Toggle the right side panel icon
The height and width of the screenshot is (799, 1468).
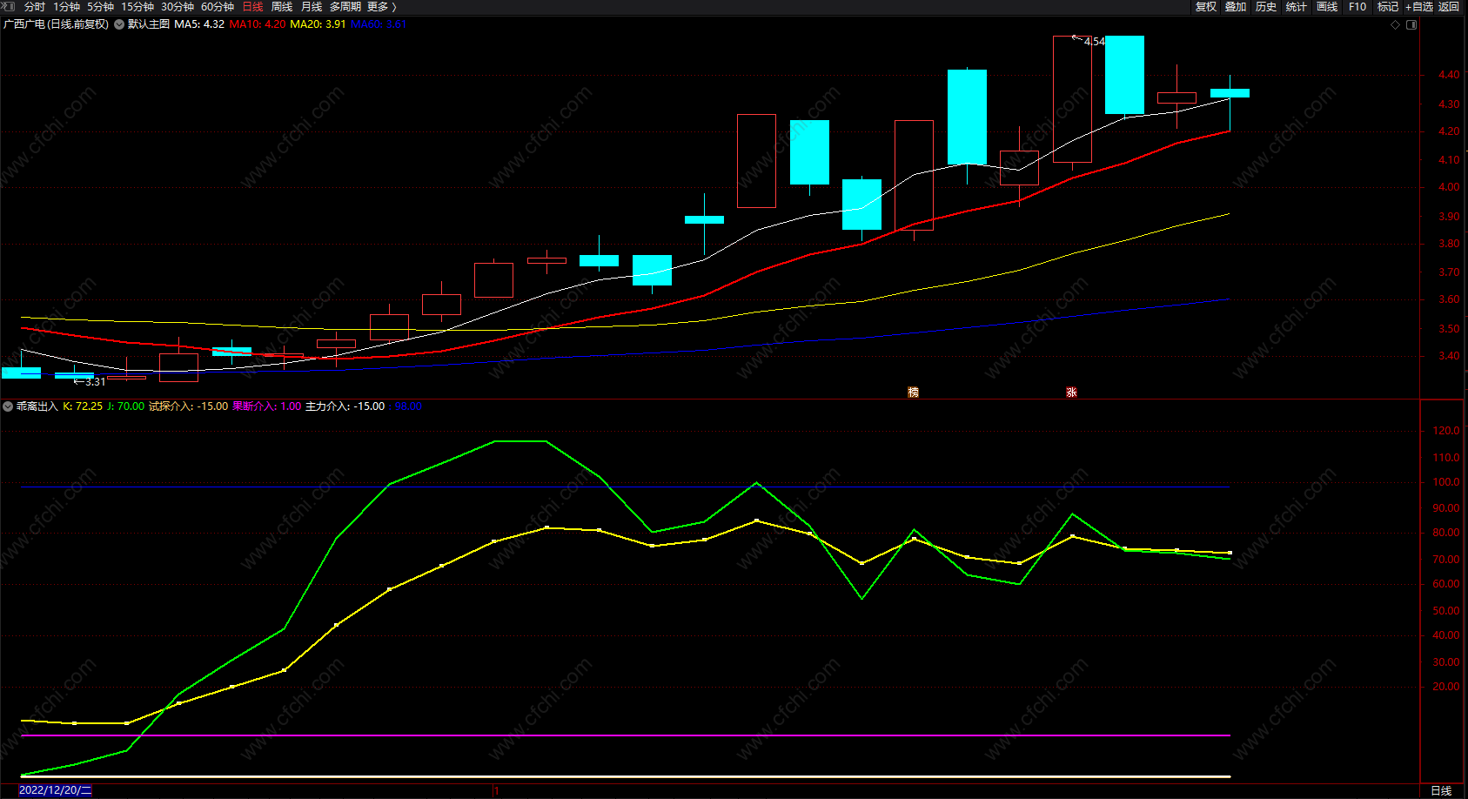1411,24
